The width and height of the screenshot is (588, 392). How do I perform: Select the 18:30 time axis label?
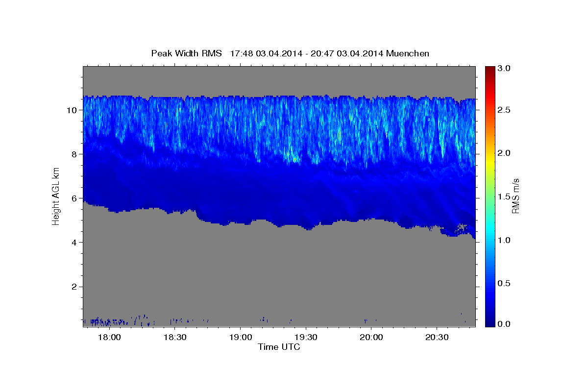coord(175,338)
